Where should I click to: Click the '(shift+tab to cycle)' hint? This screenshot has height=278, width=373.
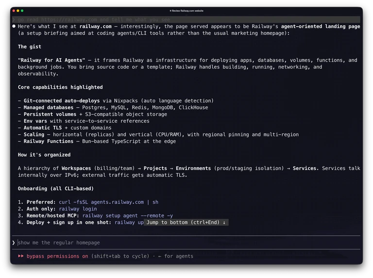[x=120, y=256]
